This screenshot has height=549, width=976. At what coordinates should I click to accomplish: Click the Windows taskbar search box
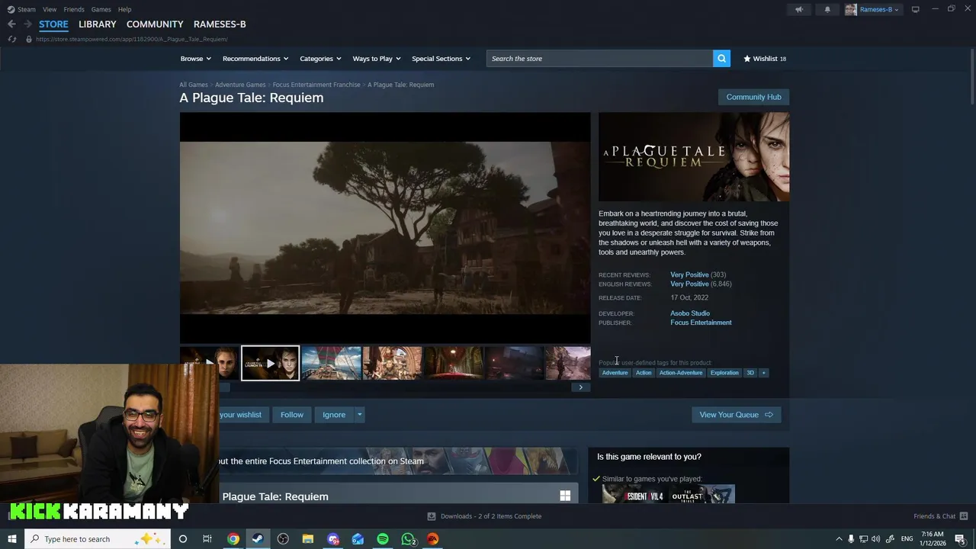point(98,539)
